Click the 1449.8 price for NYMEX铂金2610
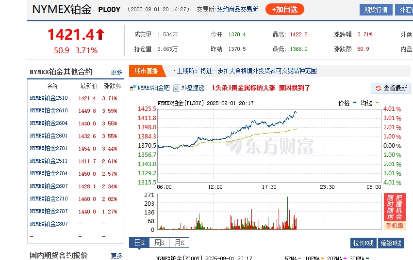Image resolution: width=413 pixels, height=260 pixels. (87, 111)
